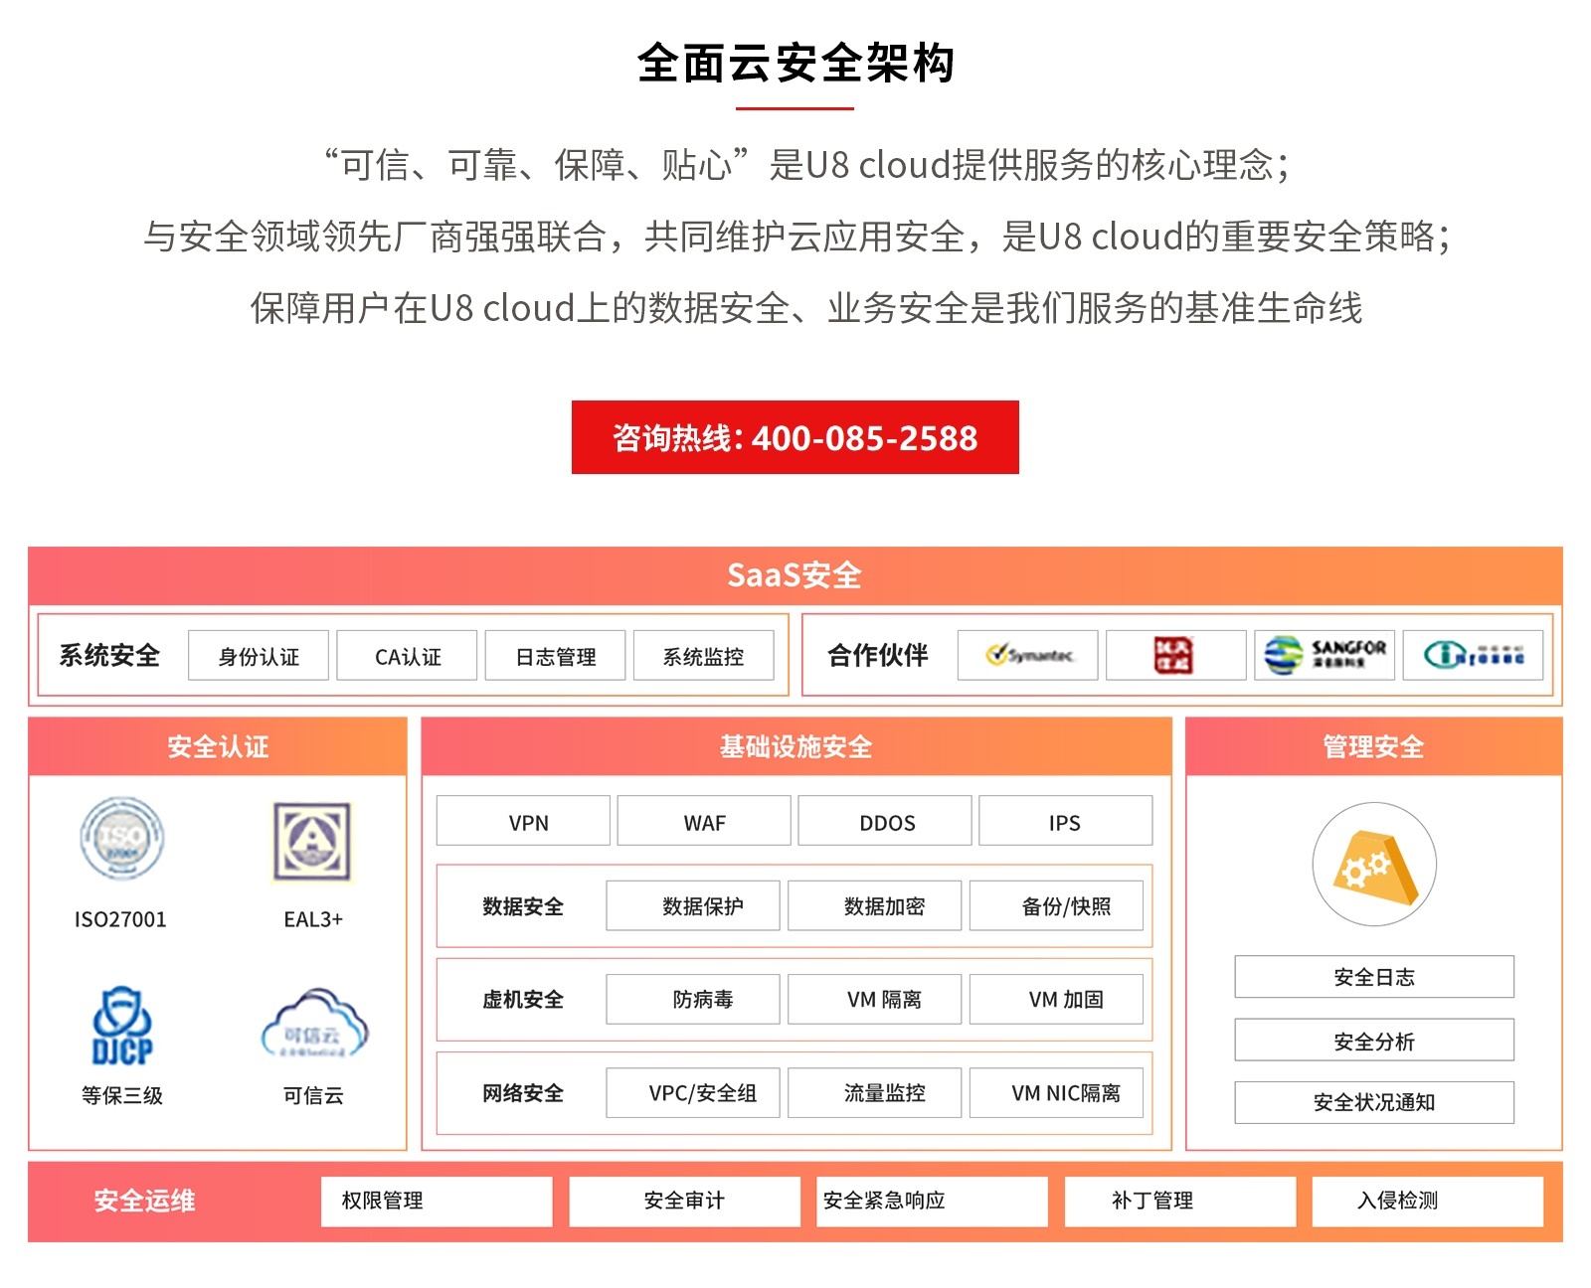Select the 身份认证 box
Viewport: 1591px width, 1288px height.
(x=259, y=656)
